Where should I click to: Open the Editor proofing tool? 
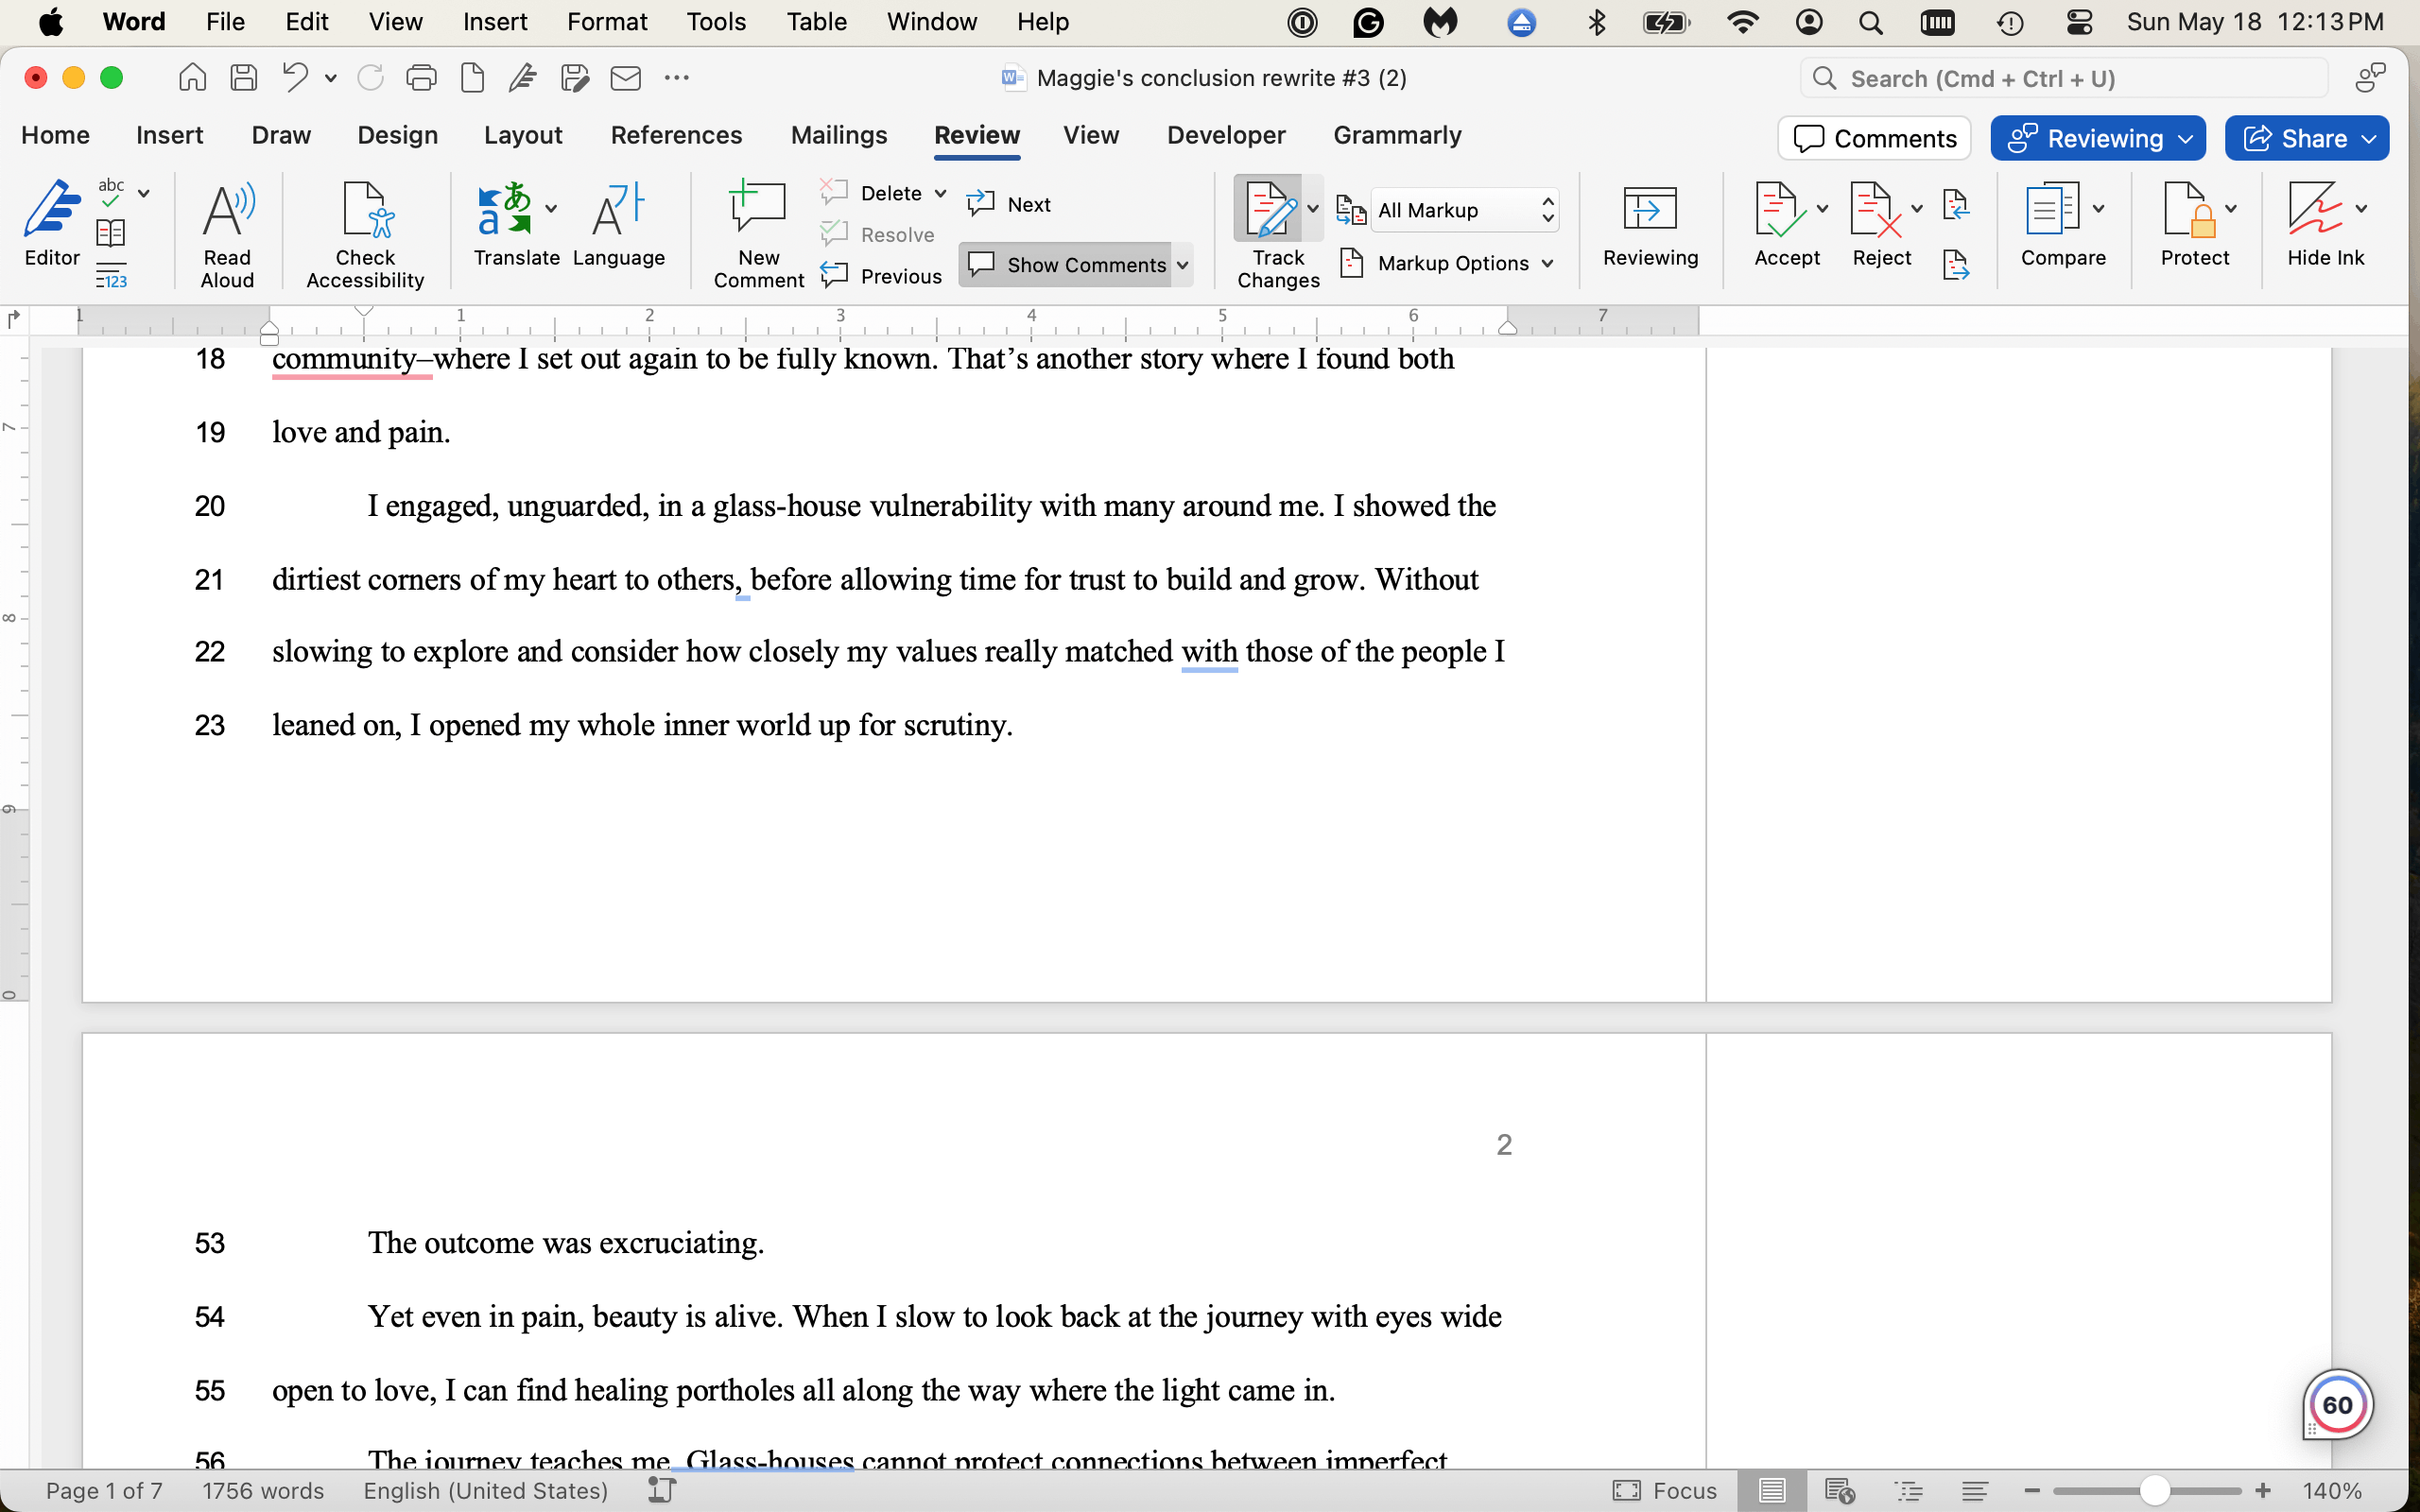point(52,224)
